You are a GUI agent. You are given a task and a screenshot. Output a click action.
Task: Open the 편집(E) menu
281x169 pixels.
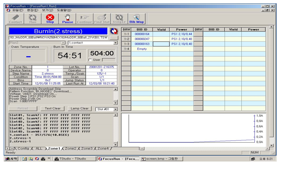point(33,10)
